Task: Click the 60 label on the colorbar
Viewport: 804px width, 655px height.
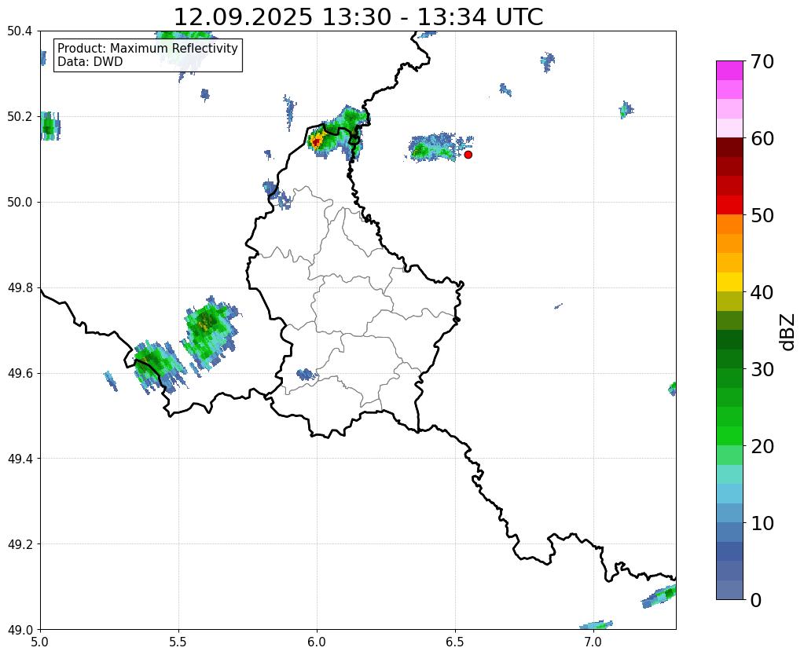Action: (x=762, y=138)
